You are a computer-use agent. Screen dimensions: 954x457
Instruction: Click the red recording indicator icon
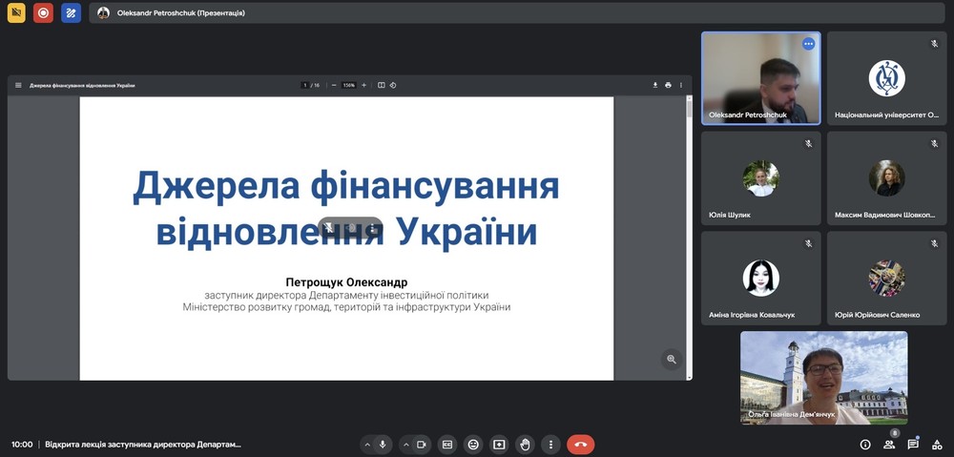(x=43, y=13)
